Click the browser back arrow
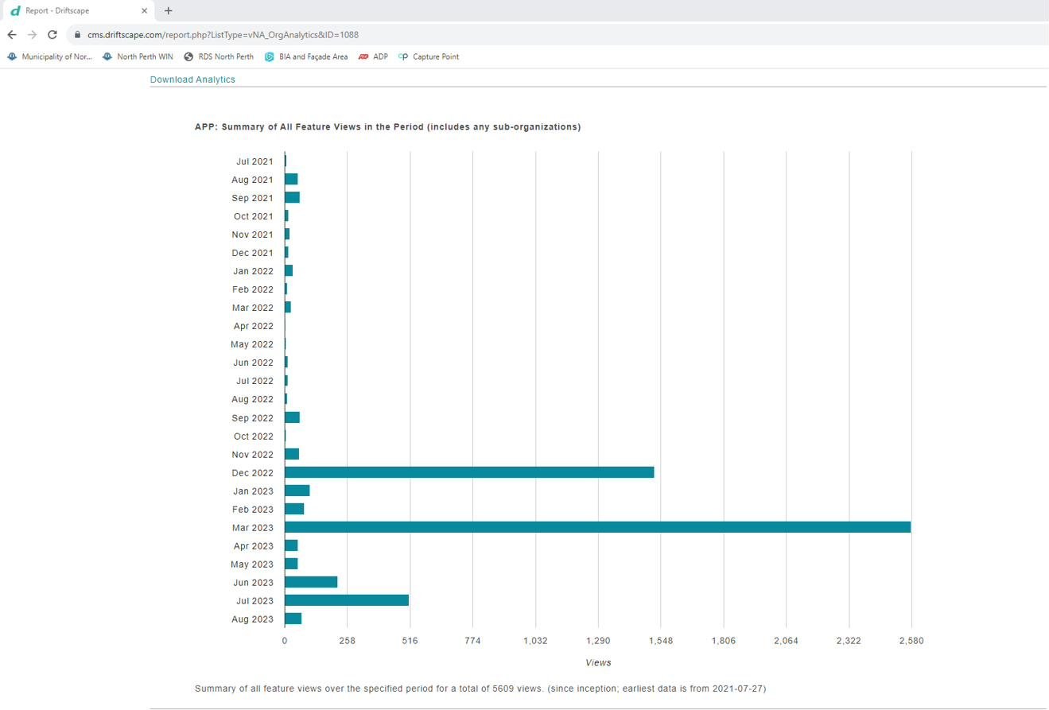1049x710 pixels. [x=12, y=35]
